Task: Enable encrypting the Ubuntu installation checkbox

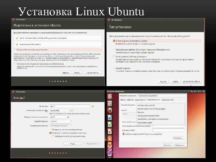Action: (114, 49)
